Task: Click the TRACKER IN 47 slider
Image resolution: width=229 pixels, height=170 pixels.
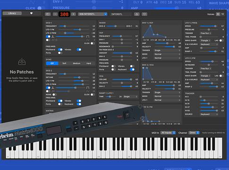Action: 208,107
